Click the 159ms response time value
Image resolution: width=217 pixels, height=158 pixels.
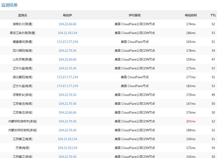coord(191,59)
